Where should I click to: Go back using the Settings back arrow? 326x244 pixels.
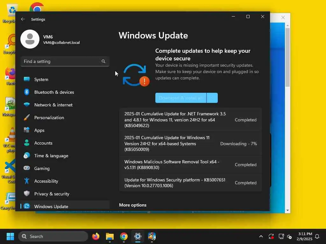(23, 19)
